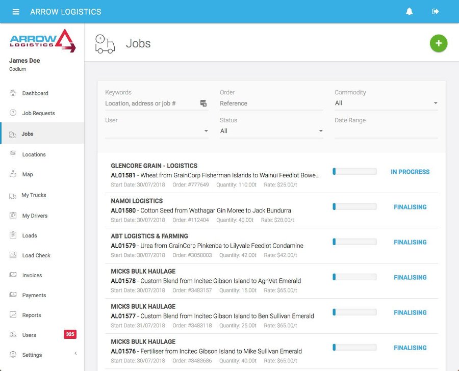
Task: Click the Users people icon
Action: [x=13, y=334]
